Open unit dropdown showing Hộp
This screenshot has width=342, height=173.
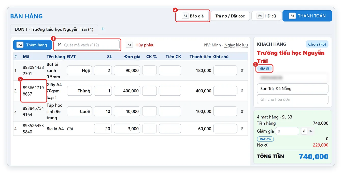click(x=79, y=71)
